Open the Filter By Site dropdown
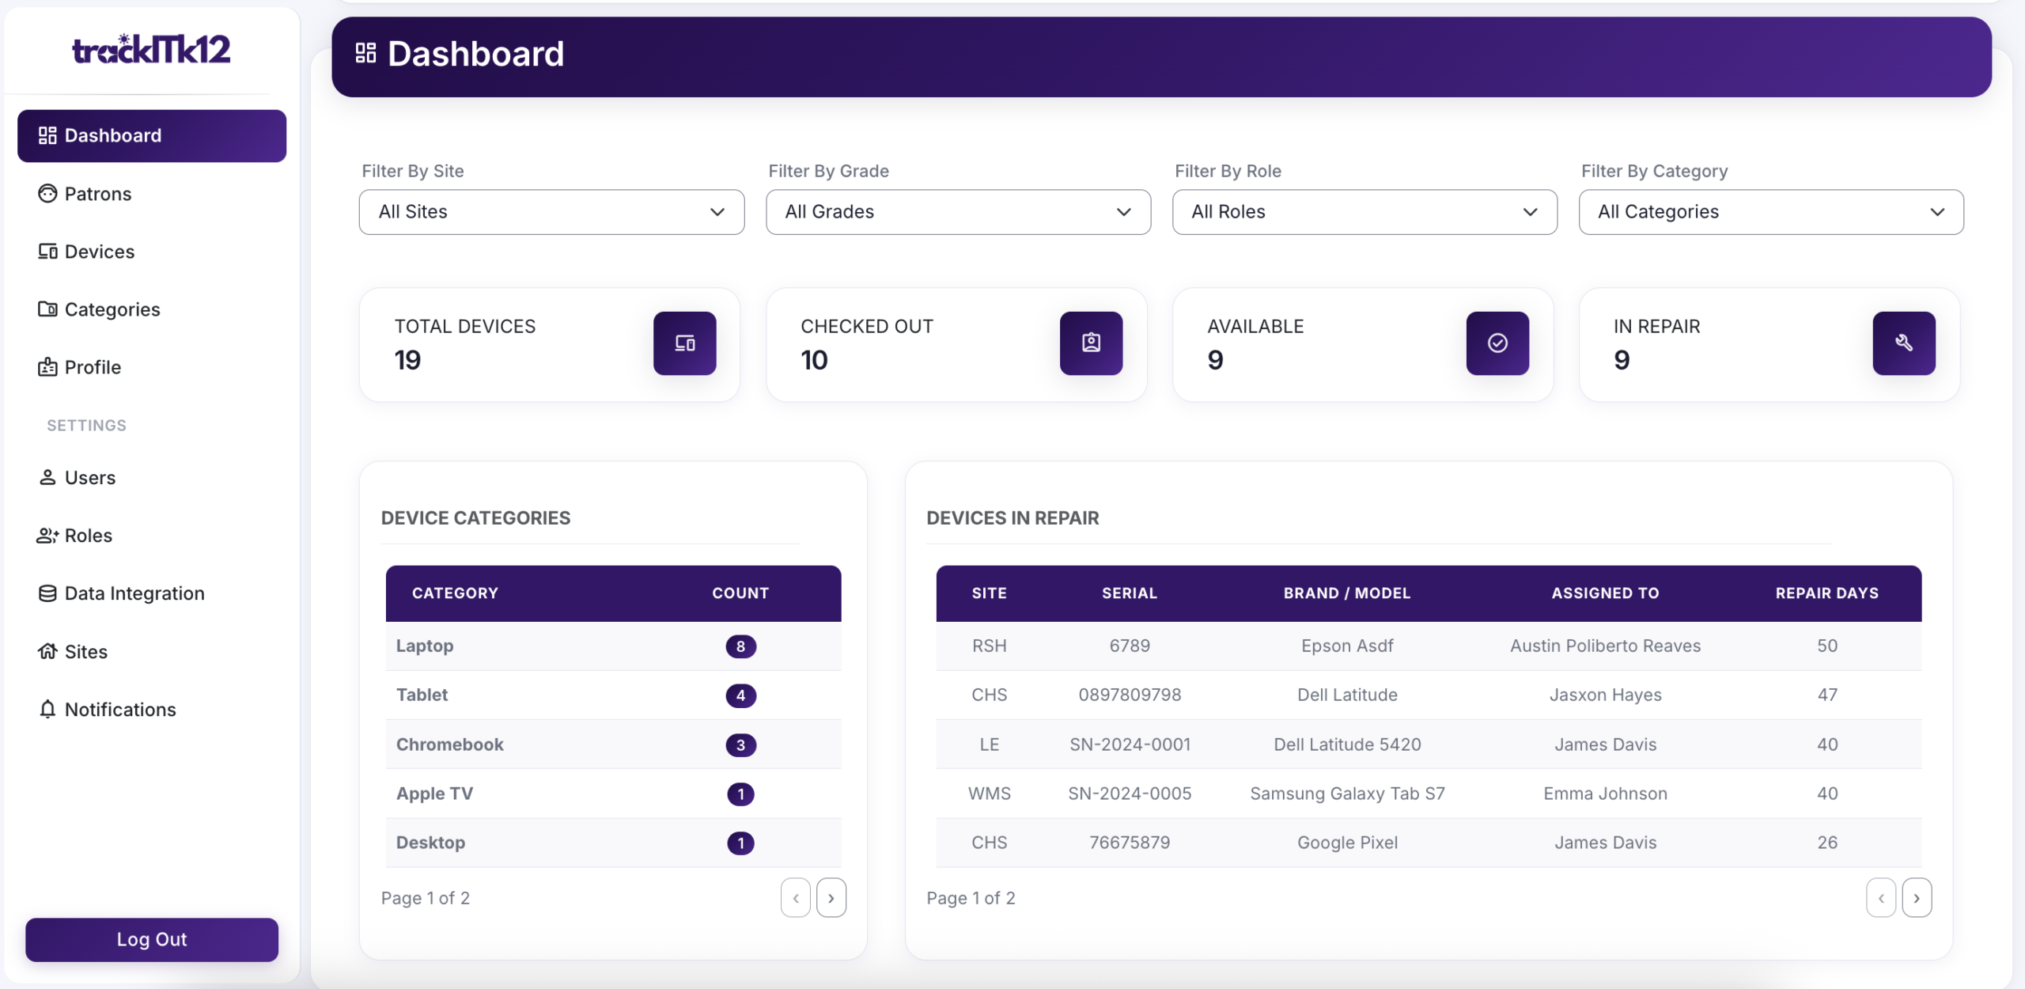Viewport: 2025px width, 989px height. tap(551, 212)
